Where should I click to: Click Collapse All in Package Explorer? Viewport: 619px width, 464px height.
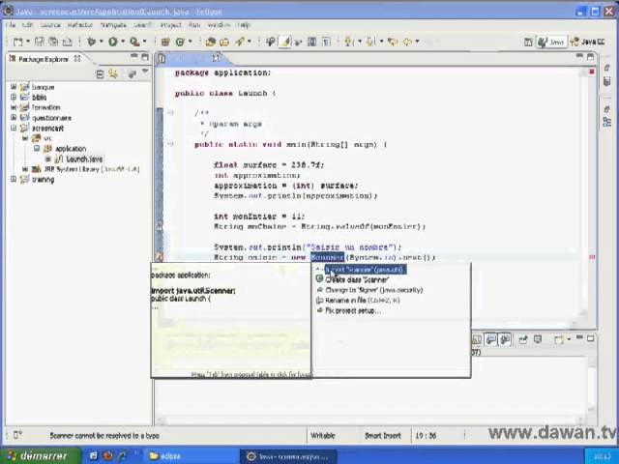point(100,73)
